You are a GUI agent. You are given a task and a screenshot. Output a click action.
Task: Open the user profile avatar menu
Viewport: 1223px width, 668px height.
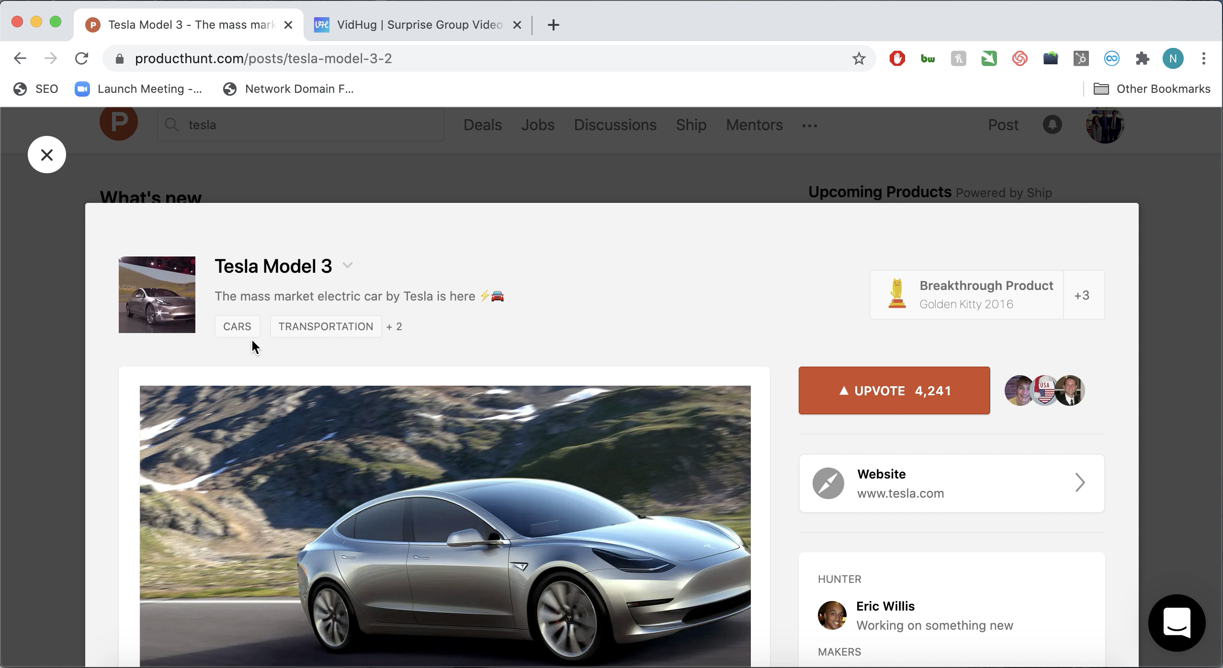[x=1105, y=125]
